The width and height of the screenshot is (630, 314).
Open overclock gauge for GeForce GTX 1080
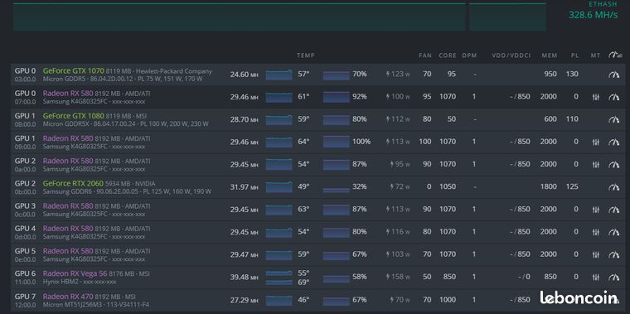(613, 119)
